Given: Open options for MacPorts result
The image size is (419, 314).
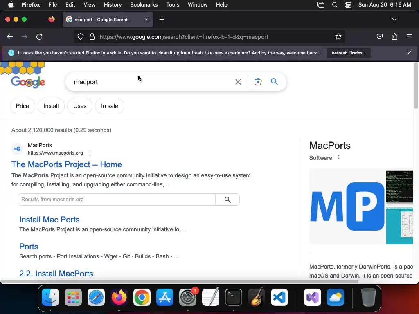Looking at the screenshot, I should point(90,153).
